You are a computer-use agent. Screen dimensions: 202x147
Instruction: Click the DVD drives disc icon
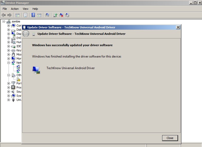(13, 38)
